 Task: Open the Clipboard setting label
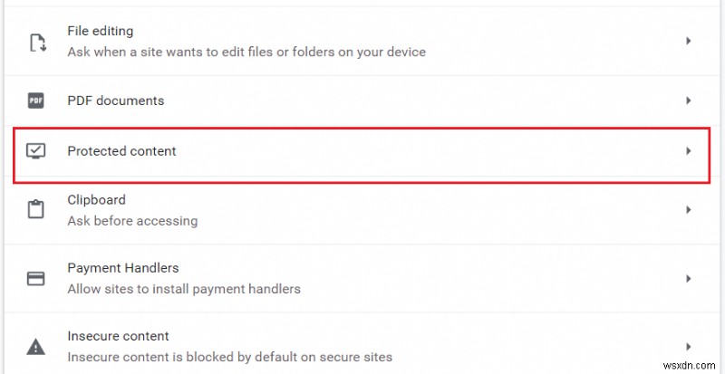tap(96, 199)
